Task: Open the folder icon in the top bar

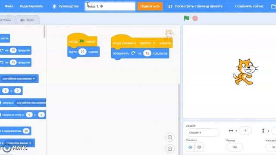Action: [273, 6]
